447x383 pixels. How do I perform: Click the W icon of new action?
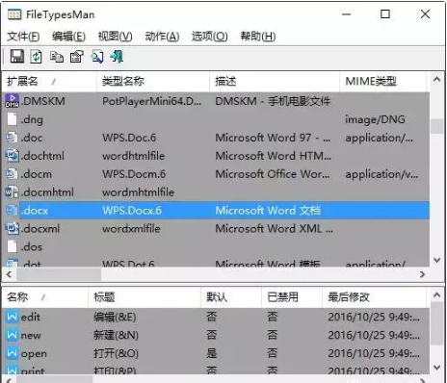[x=12, y=335]
